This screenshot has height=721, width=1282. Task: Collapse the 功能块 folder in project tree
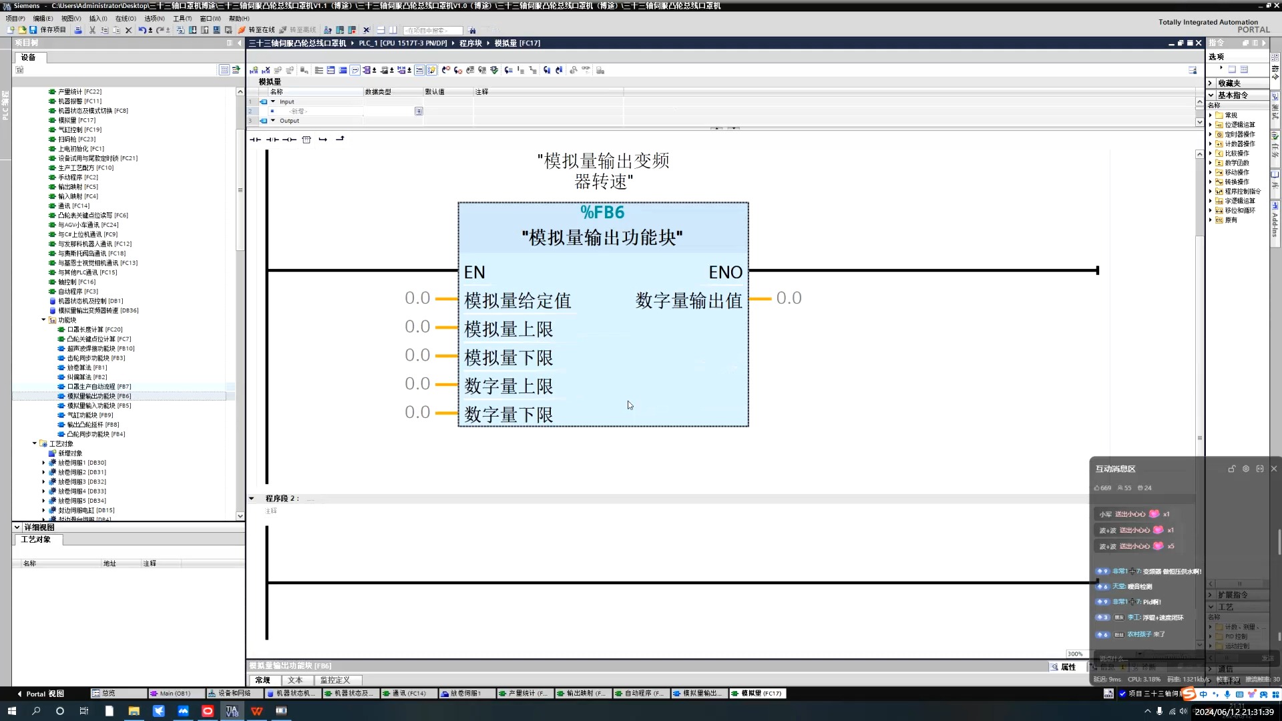tap(44, 320)
